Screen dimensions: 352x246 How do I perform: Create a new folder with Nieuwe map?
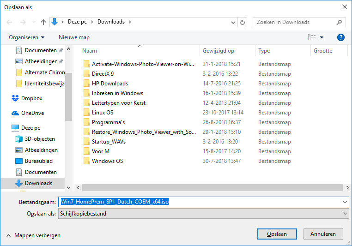click(x=74, y=37)
